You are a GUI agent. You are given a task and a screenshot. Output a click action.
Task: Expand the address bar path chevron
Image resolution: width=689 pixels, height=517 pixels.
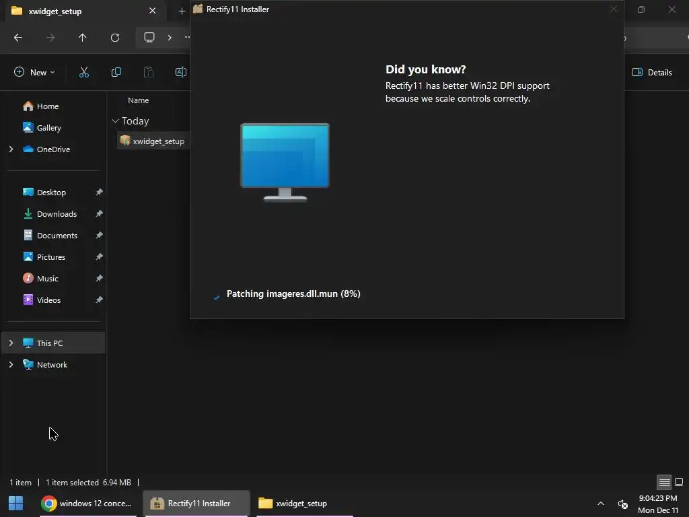[170, 38]
